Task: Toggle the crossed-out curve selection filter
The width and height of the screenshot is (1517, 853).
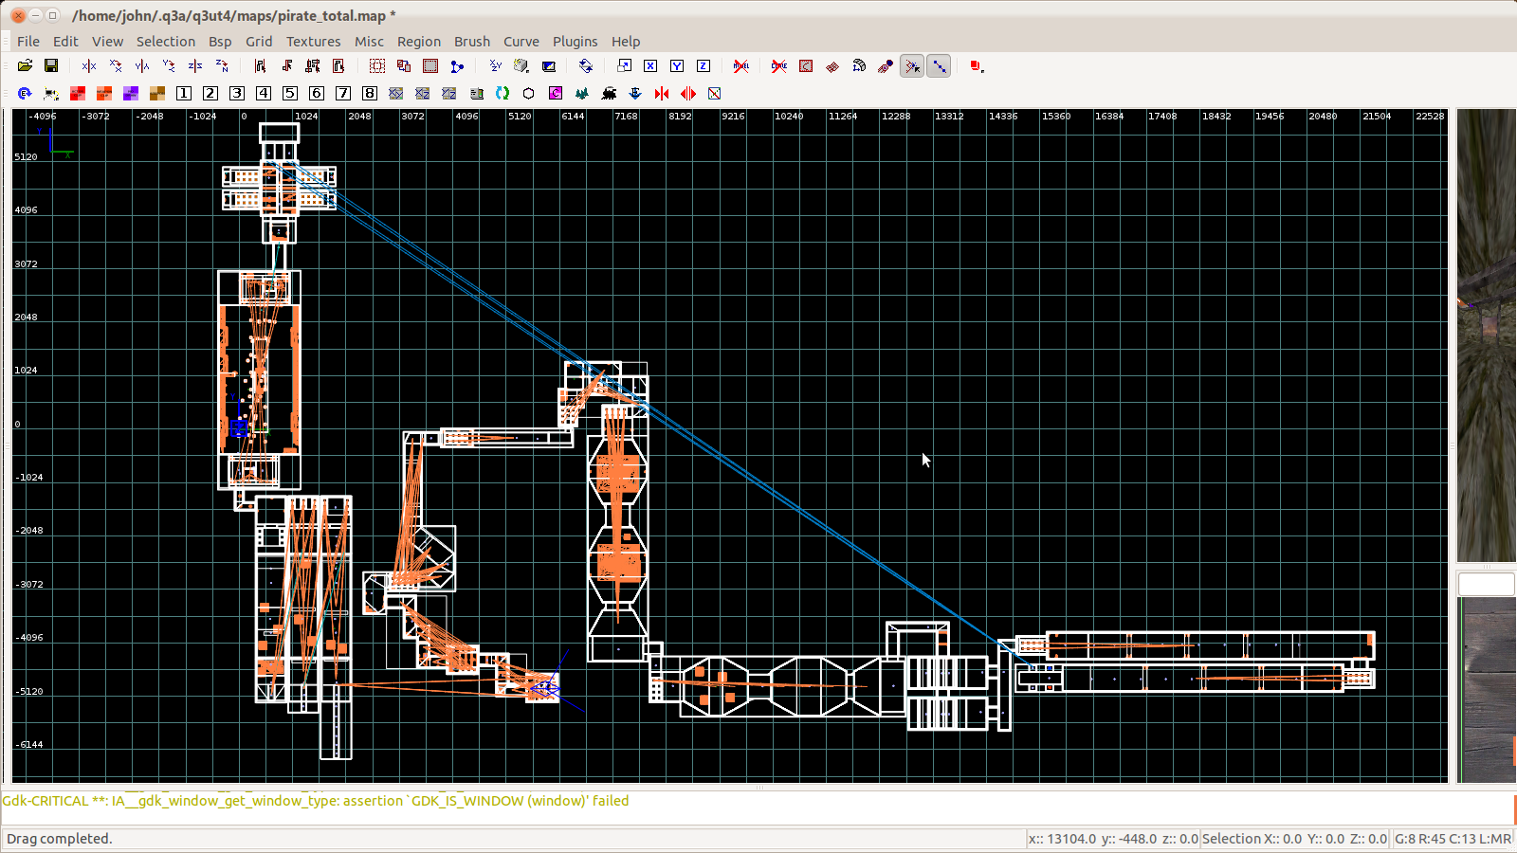Action: click(779, 66)
